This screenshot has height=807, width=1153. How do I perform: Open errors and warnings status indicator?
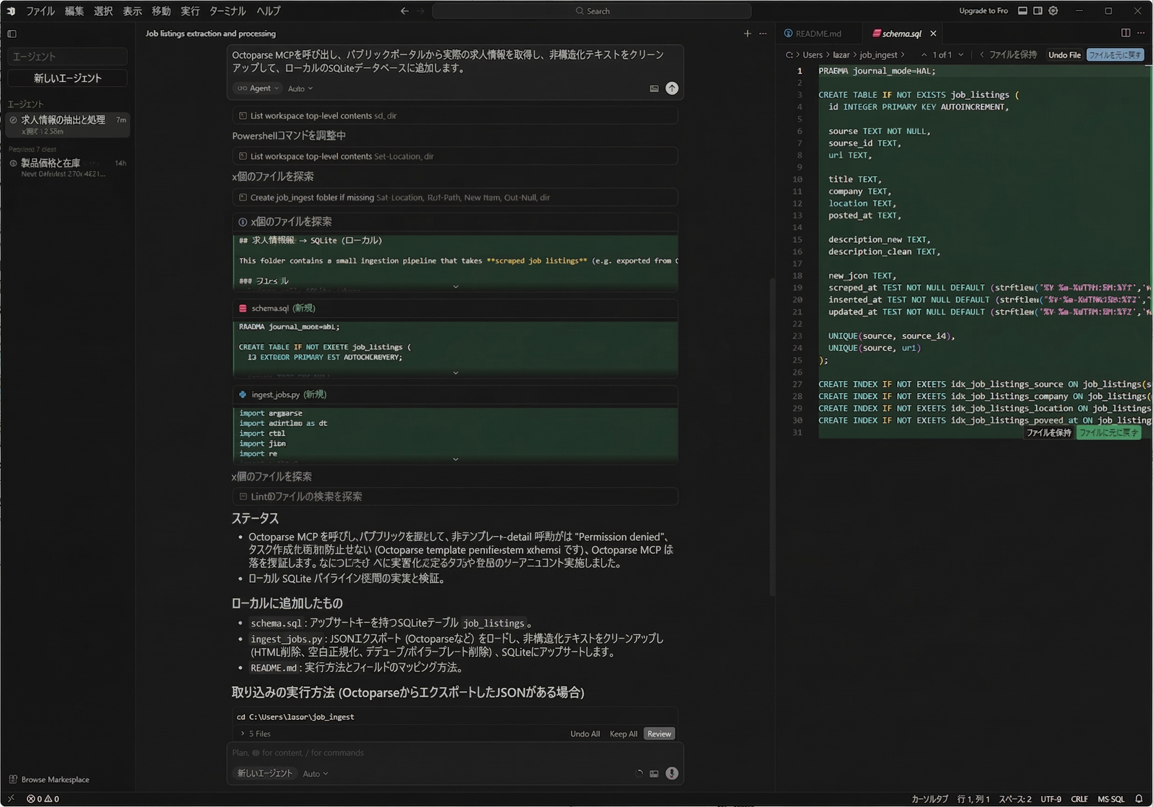(43, 799)
